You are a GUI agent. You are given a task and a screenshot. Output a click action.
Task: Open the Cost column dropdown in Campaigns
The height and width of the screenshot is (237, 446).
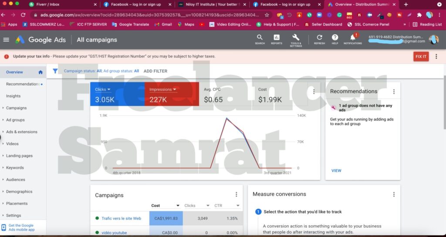point(178,206)
